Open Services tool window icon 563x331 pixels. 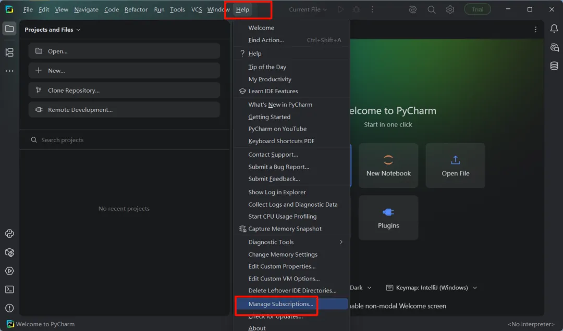click(x=9, y=271)
